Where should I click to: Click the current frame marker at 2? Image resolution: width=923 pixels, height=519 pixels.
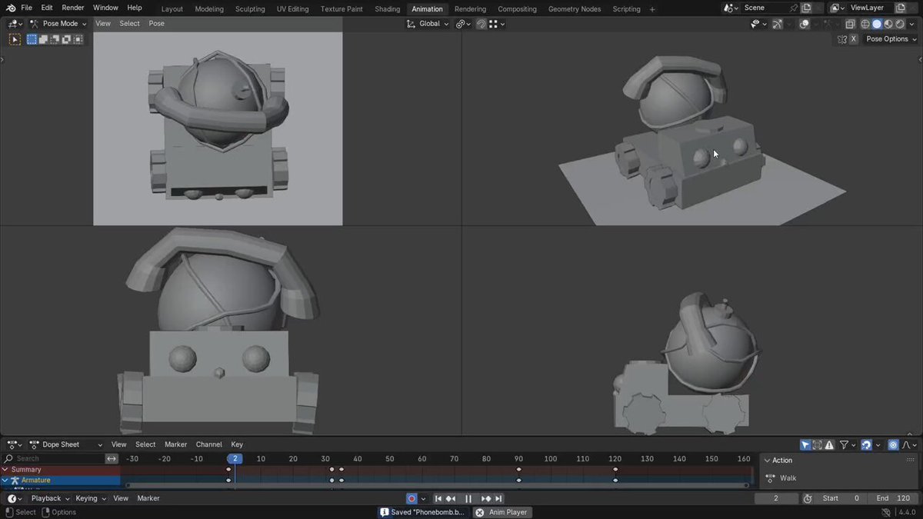click(x=235, y=458)
